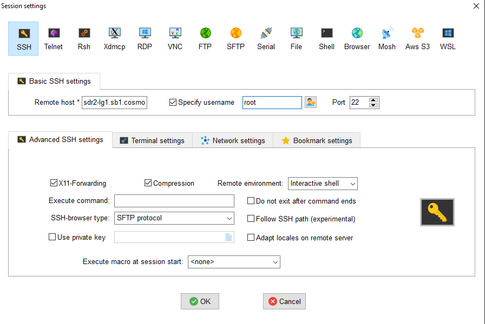Screen dimensions: 485x324
Task: Expand the SSH-browser type dropdown
Action: point(174,218)
